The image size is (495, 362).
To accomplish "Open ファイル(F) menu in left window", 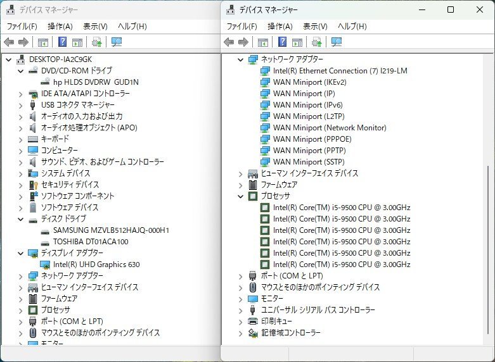I will click(x=22, y=27).
